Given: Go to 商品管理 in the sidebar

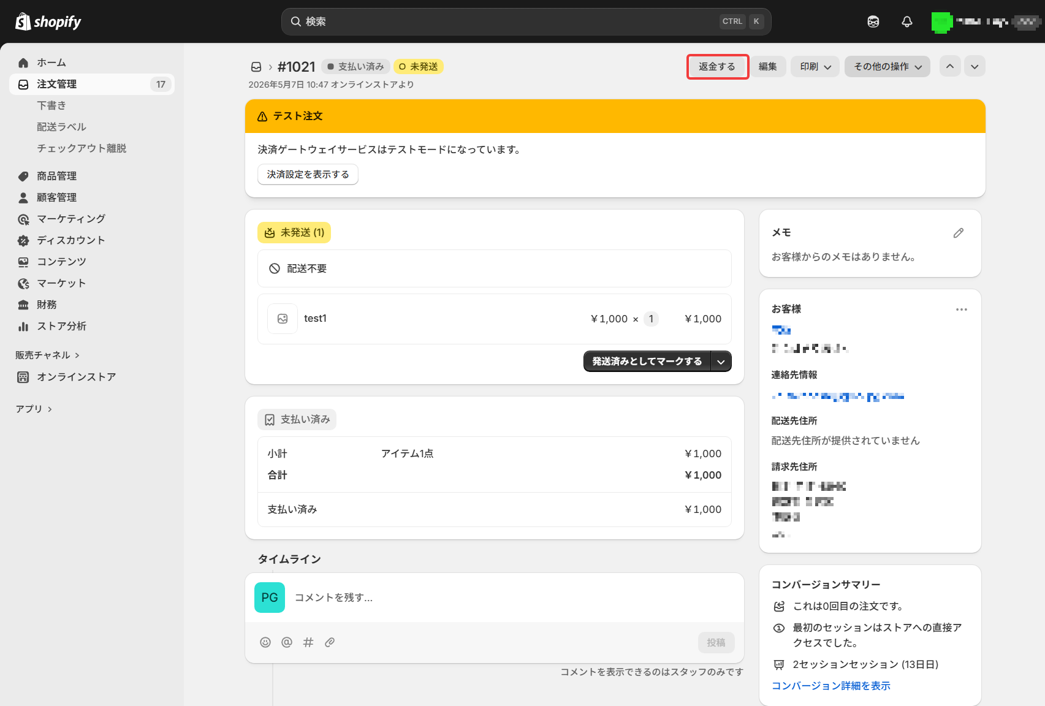Looking at the screenshot, I should 56,176.
